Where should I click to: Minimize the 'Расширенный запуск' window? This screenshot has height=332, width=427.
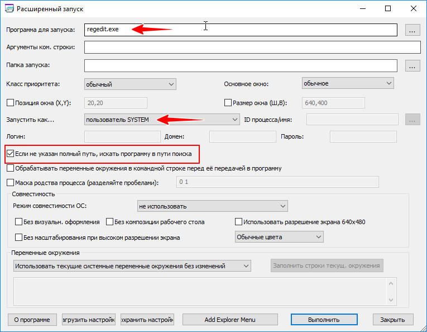point(363,8)
